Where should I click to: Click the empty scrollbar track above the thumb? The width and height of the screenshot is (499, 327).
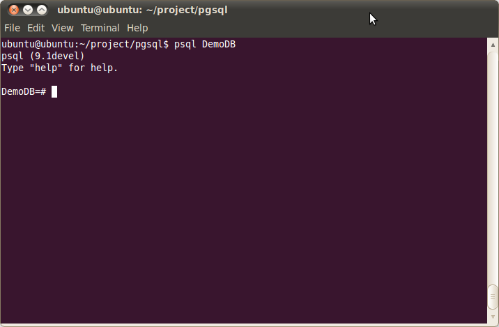[x=493, y=167]
